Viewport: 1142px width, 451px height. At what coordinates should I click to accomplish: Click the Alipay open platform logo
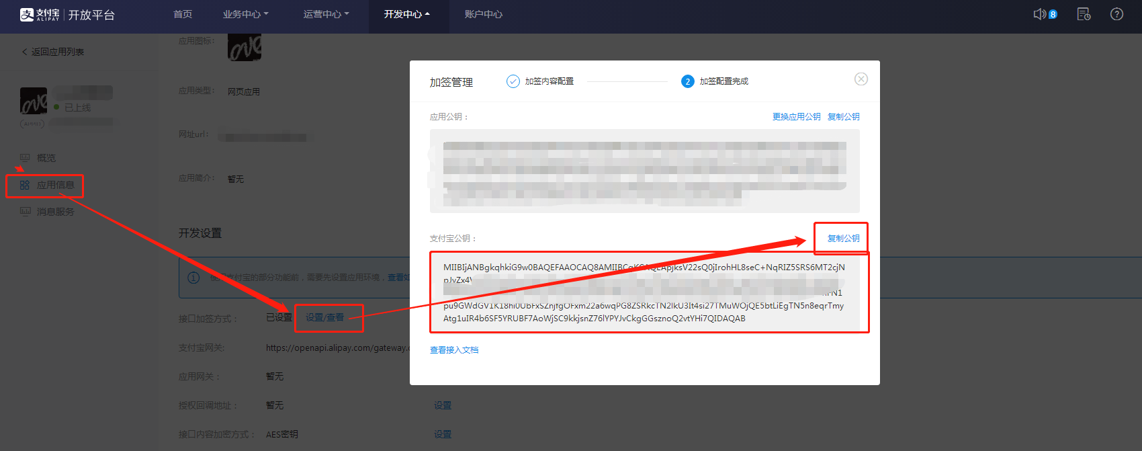point(67,15)
